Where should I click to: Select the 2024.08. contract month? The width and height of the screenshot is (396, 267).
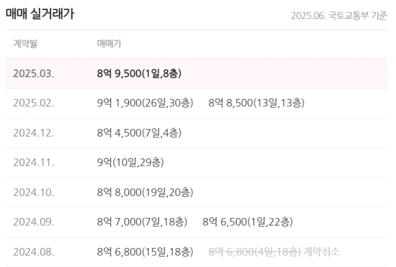pos(34,252)
